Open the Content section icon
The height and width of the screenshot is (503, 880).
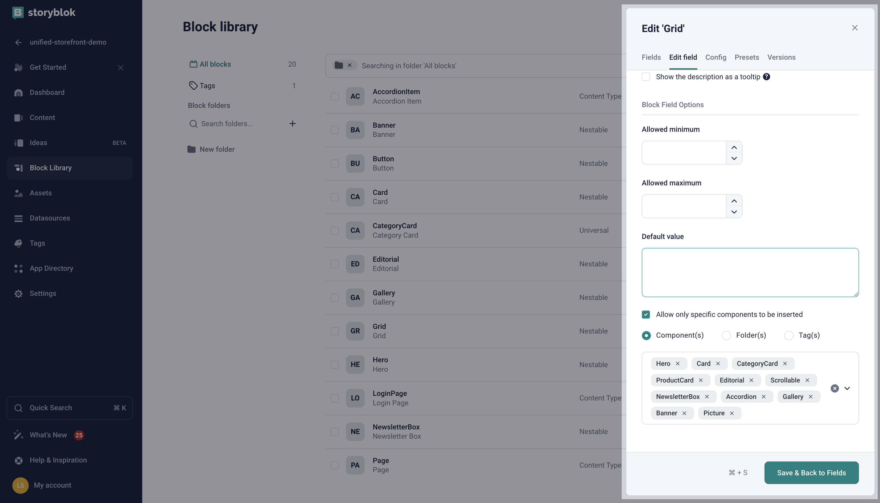coord(18,118)
